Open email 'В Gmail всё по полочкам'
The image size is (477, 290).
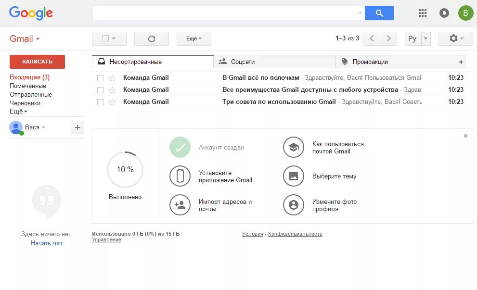pyautogui.click(x=283, y=78)
